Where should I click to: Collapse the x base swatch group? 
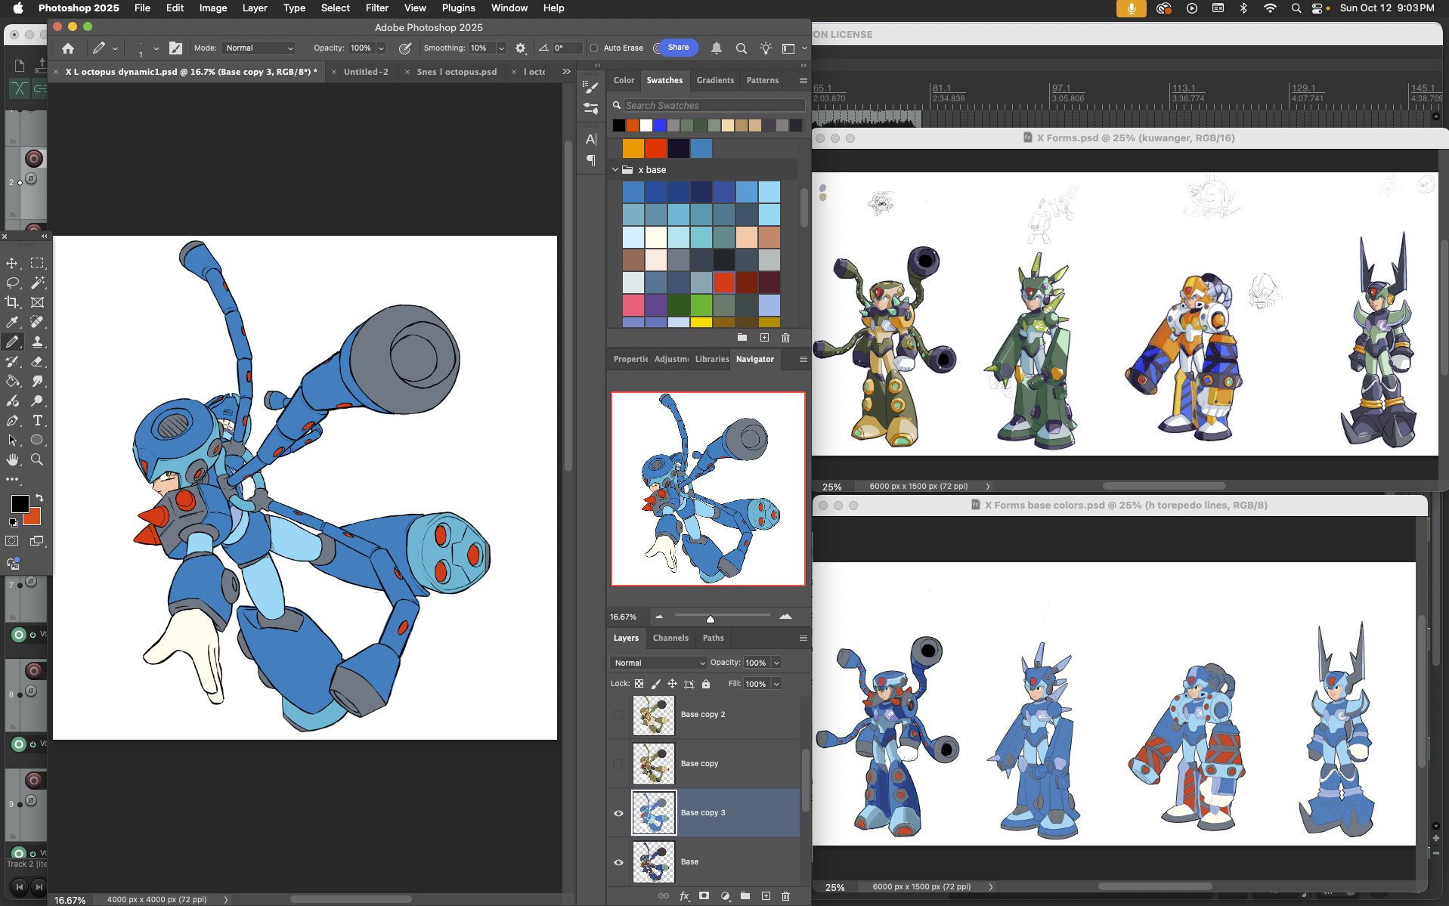tap(615, 170)
